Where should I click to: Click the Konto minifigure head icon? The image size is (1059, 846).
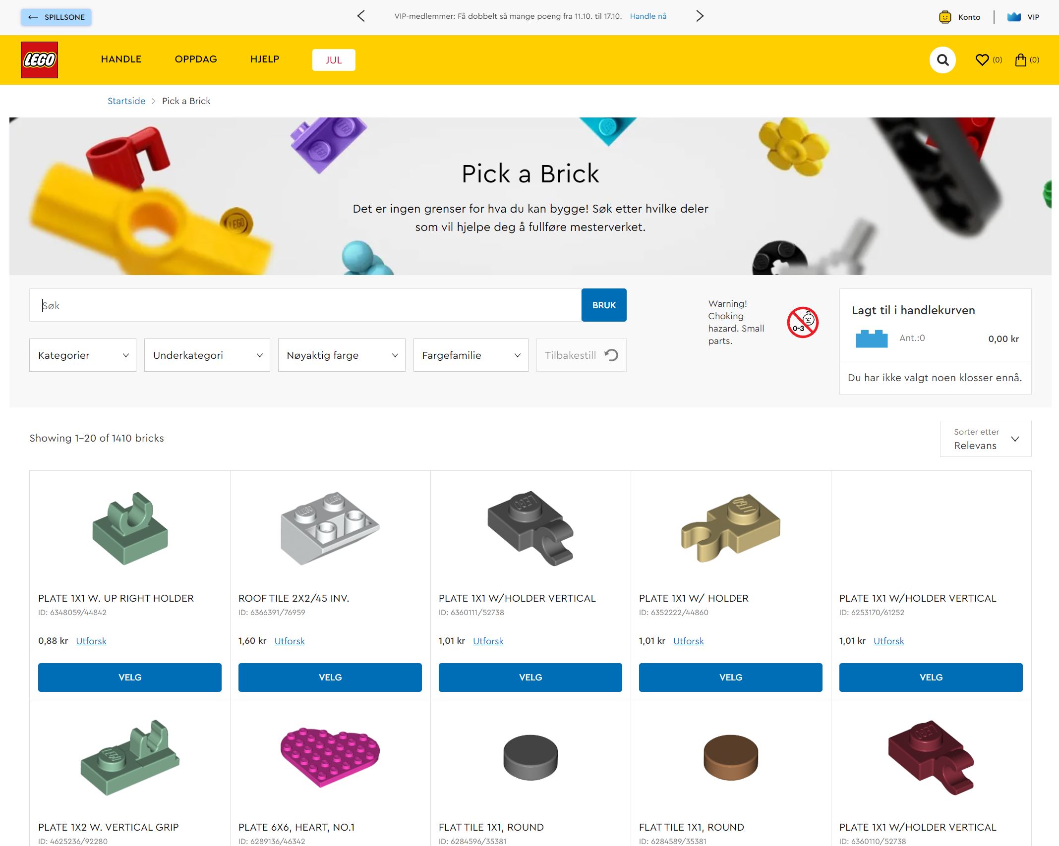[945, 17]
